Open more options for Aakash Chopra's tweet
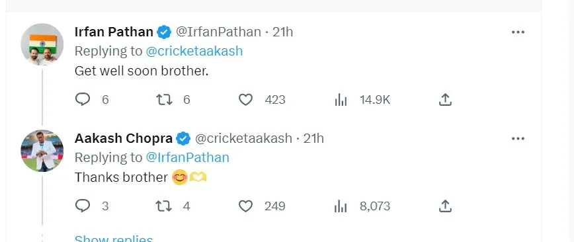 click(x=518, y=139)
